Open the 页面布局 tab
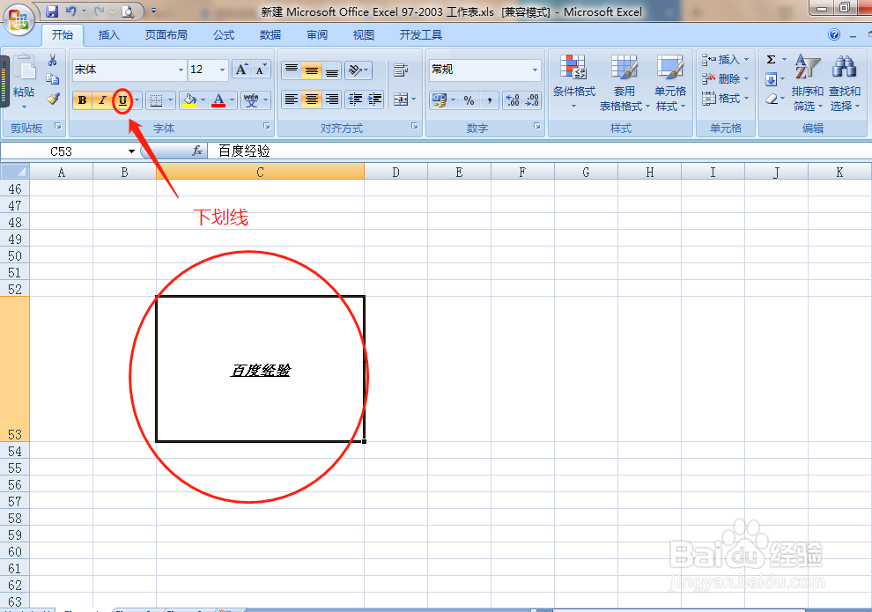This screenshot has height=612, width=872. pos(166,35)
